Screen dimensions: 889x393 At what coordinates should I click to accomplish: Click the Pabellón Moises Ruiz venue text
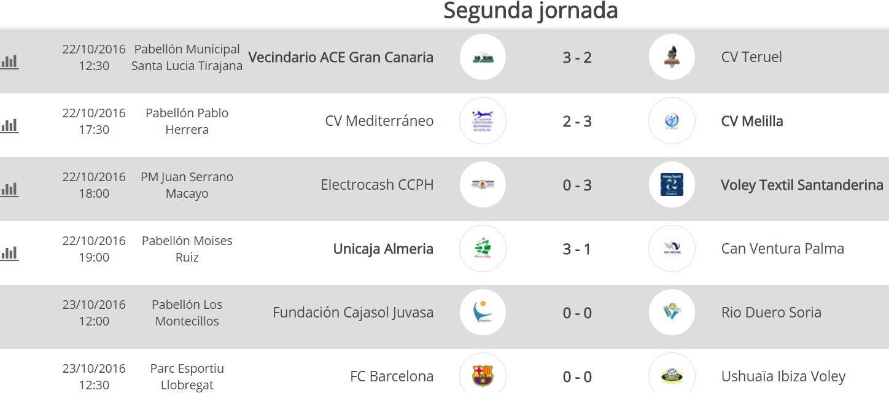[x=187, y=249]
